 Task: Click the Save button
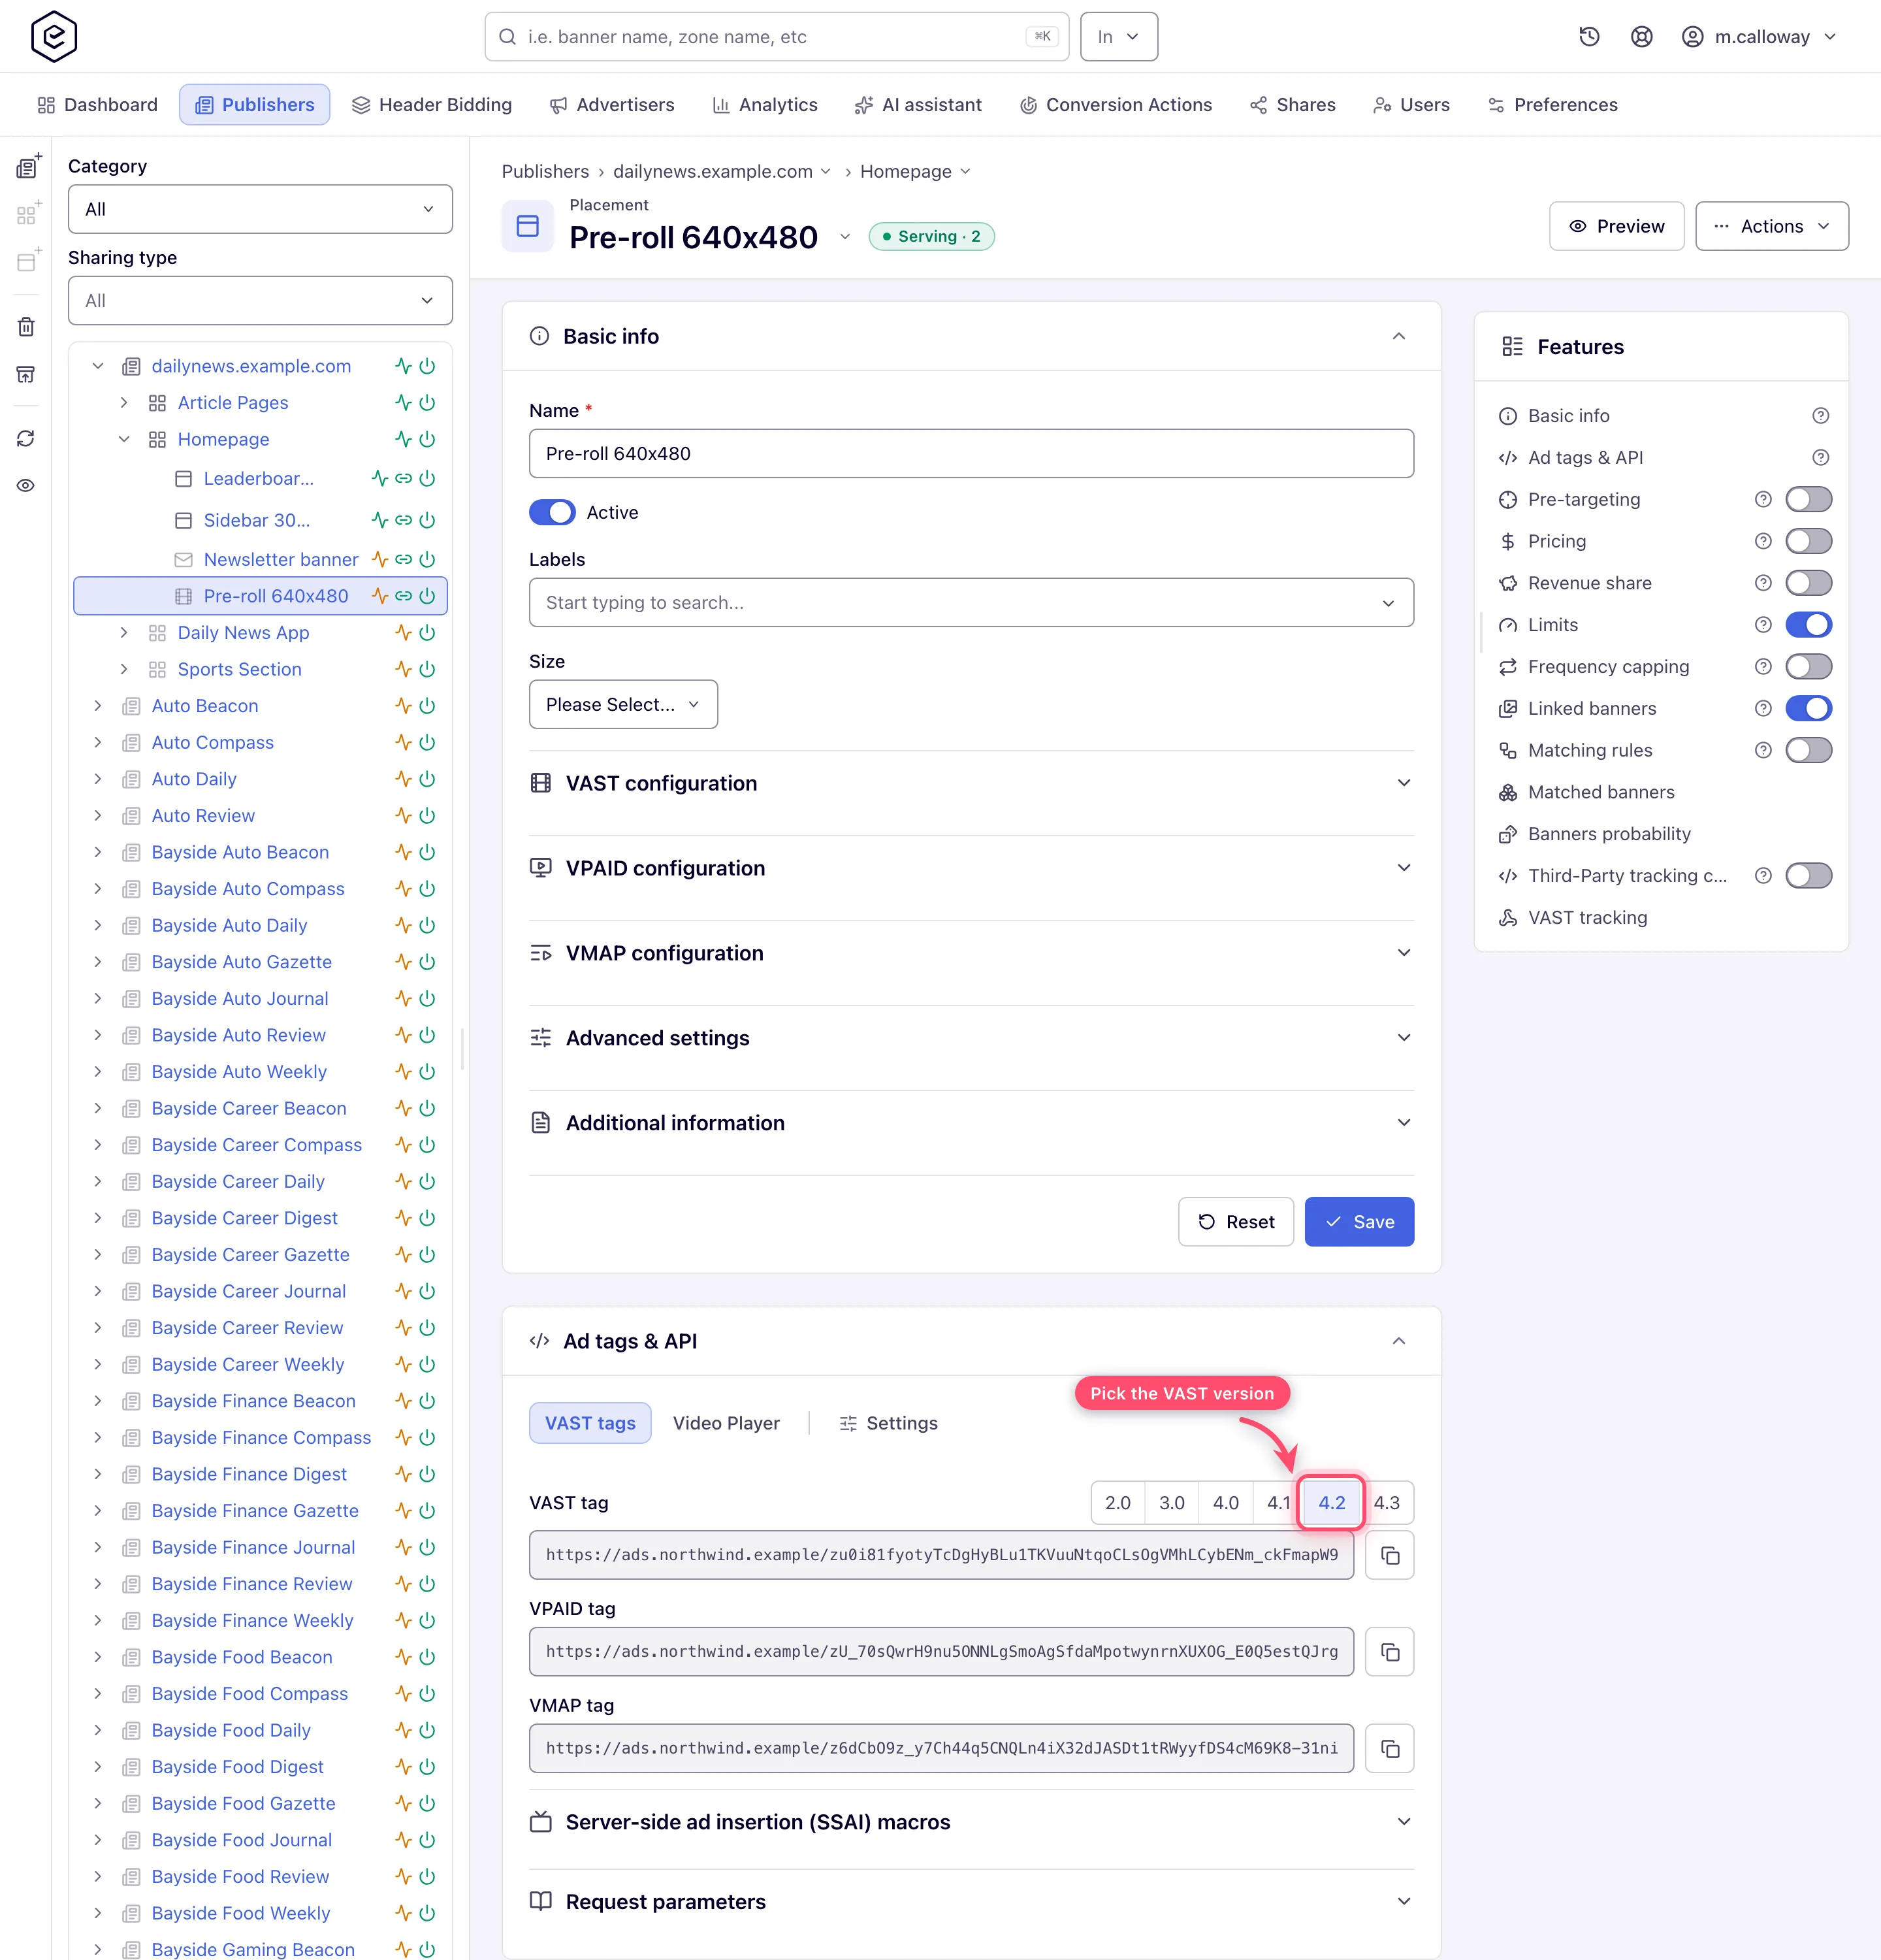(x=1359, y=1222)
